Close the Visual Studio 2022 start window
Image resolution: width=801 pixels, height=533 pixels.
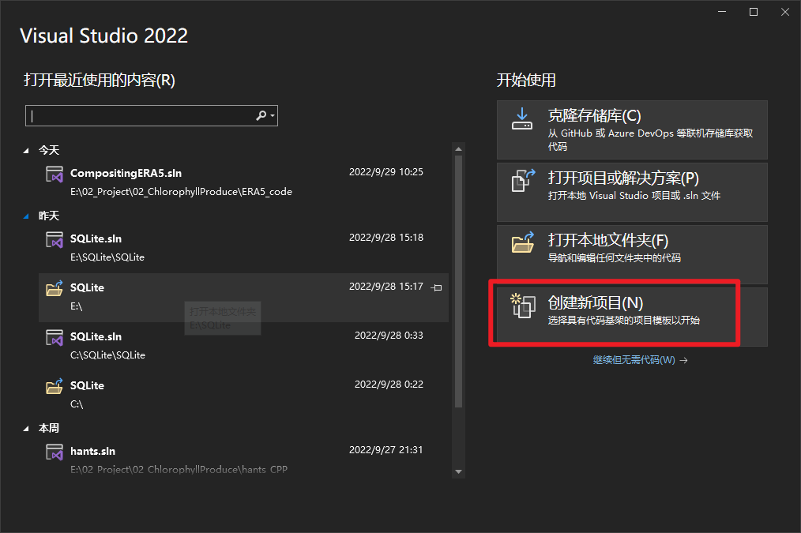(x=785, y=12)
